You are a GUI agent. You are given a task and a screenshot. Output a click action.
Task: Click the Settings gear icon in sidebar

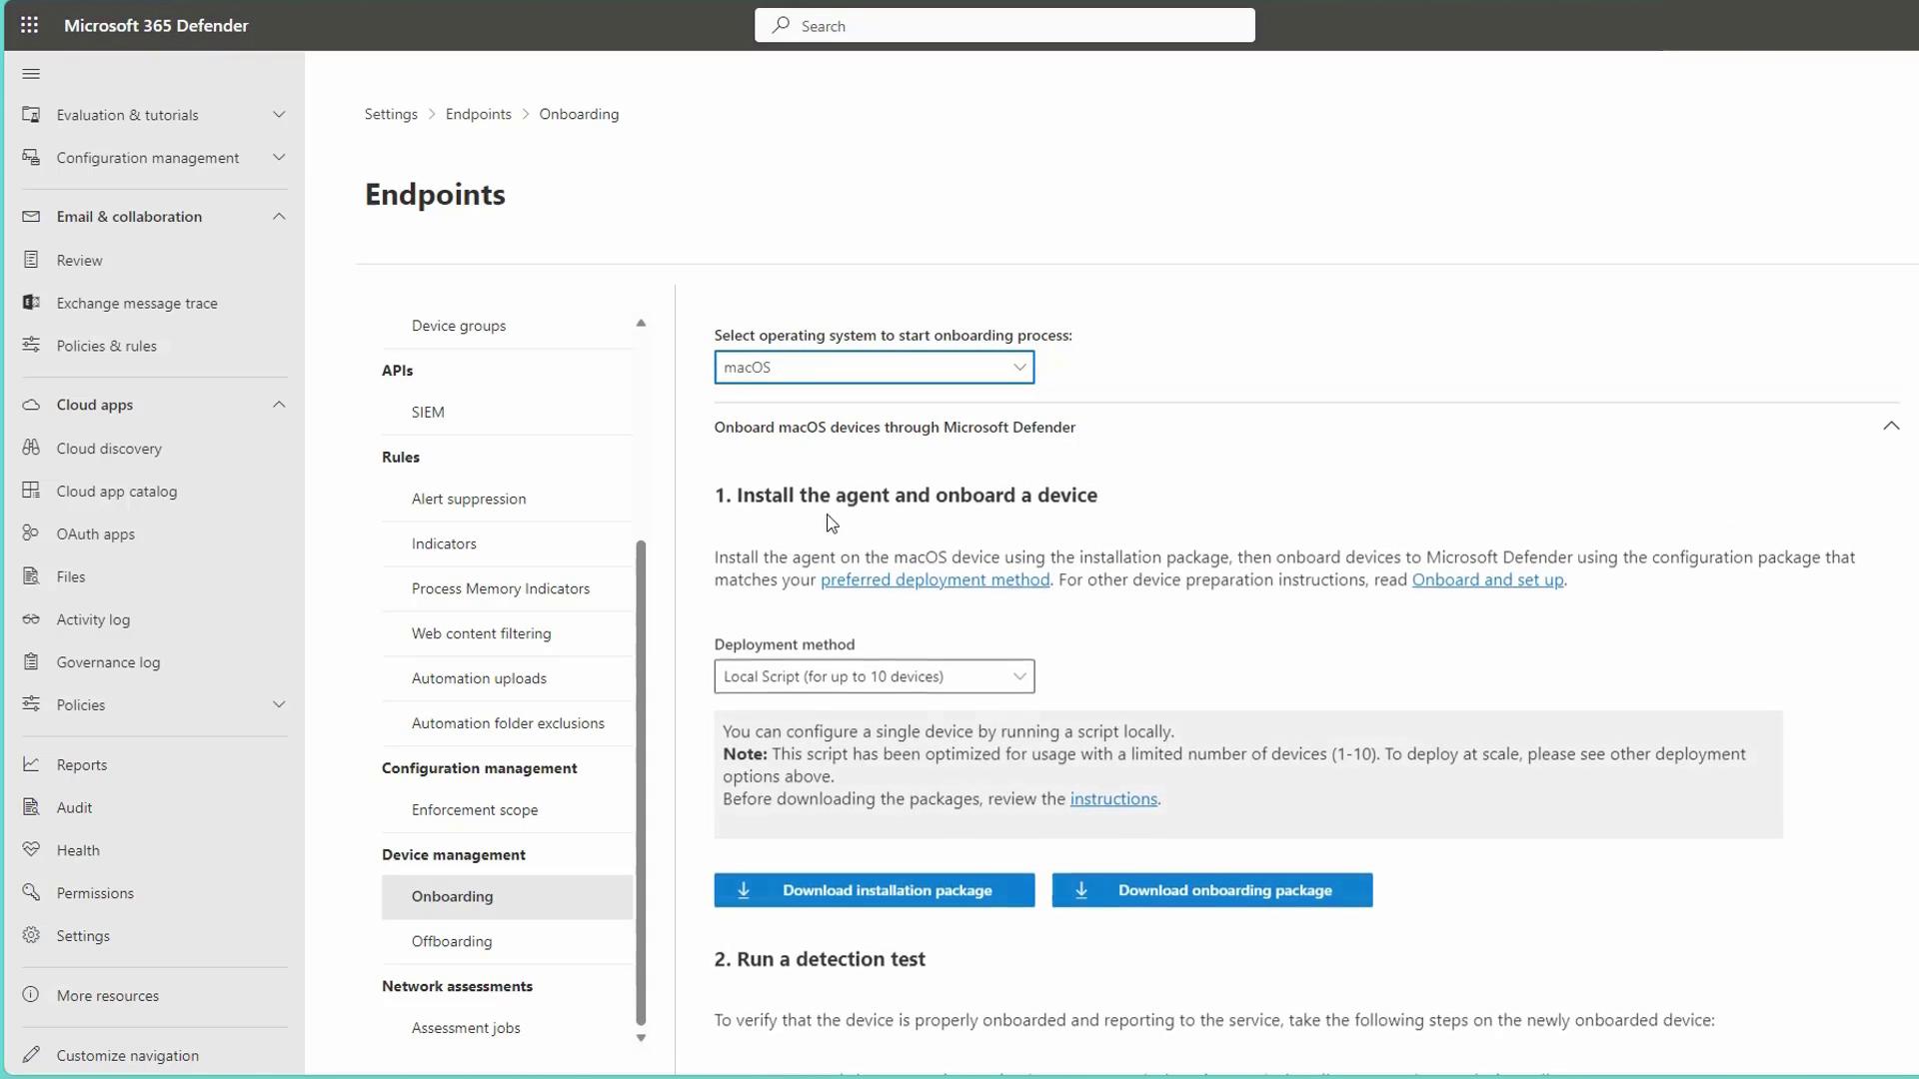click(x=31, y=935)
